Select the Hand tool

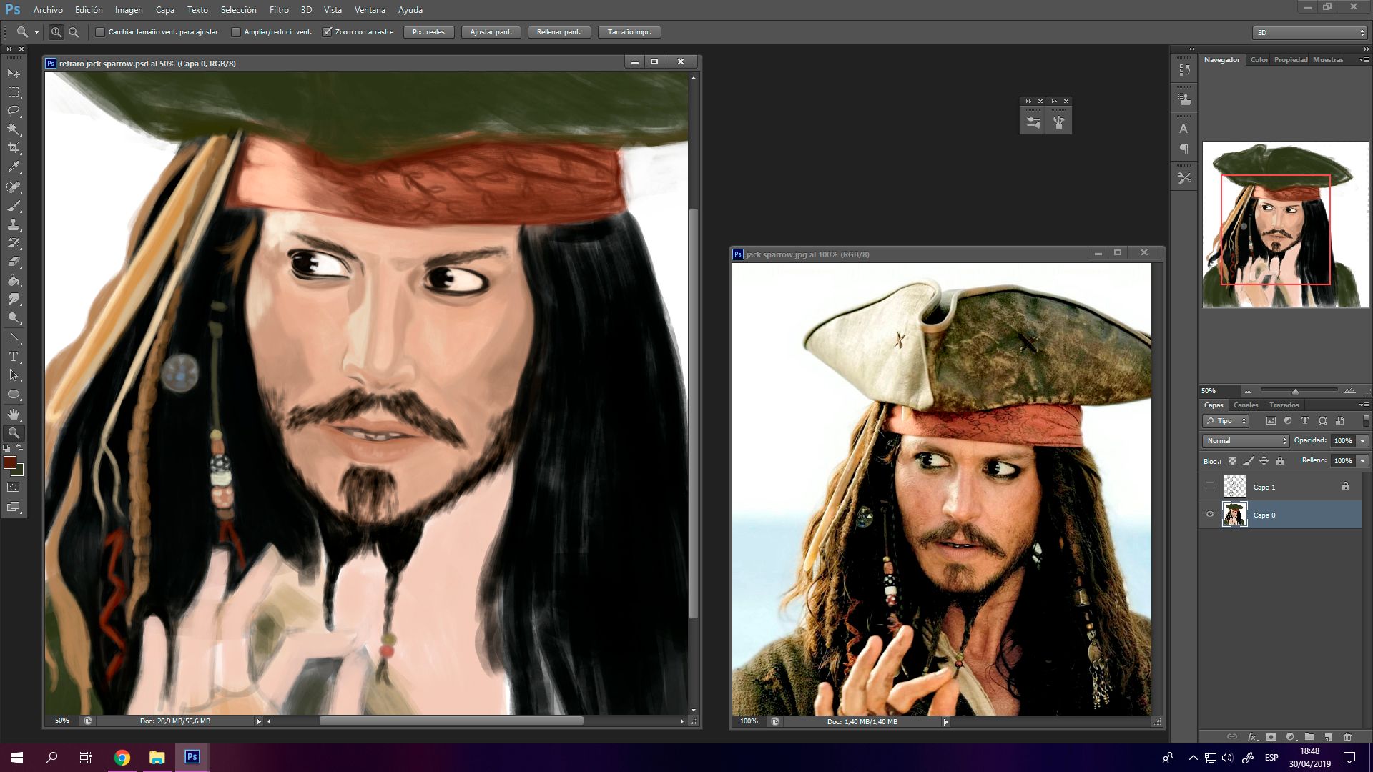pyautogui.click(x=14, y=415)
